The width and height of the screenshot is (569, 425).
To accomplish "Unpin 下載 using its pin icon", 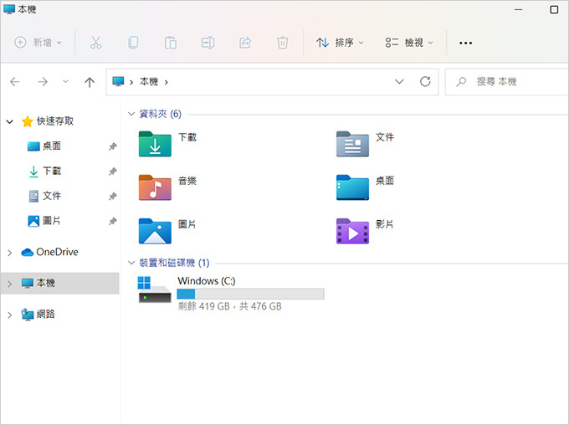I will 112,172.
